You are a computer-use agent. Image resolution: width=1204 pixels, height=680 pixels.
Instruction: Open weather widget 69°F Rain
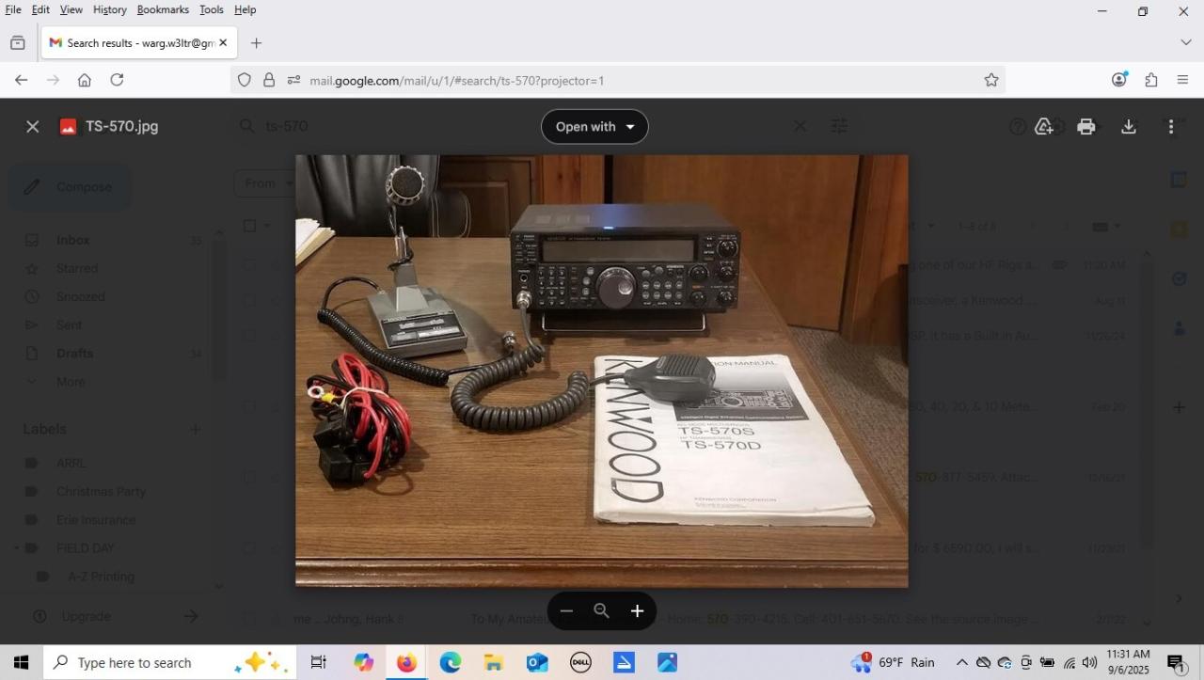click(893, 663)
